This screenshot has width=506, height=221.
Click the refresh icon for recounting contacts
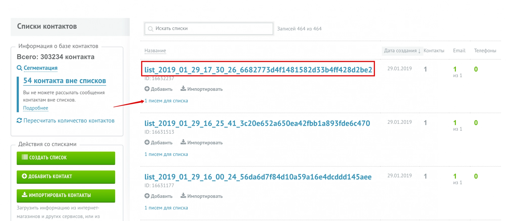click(19, 120)
